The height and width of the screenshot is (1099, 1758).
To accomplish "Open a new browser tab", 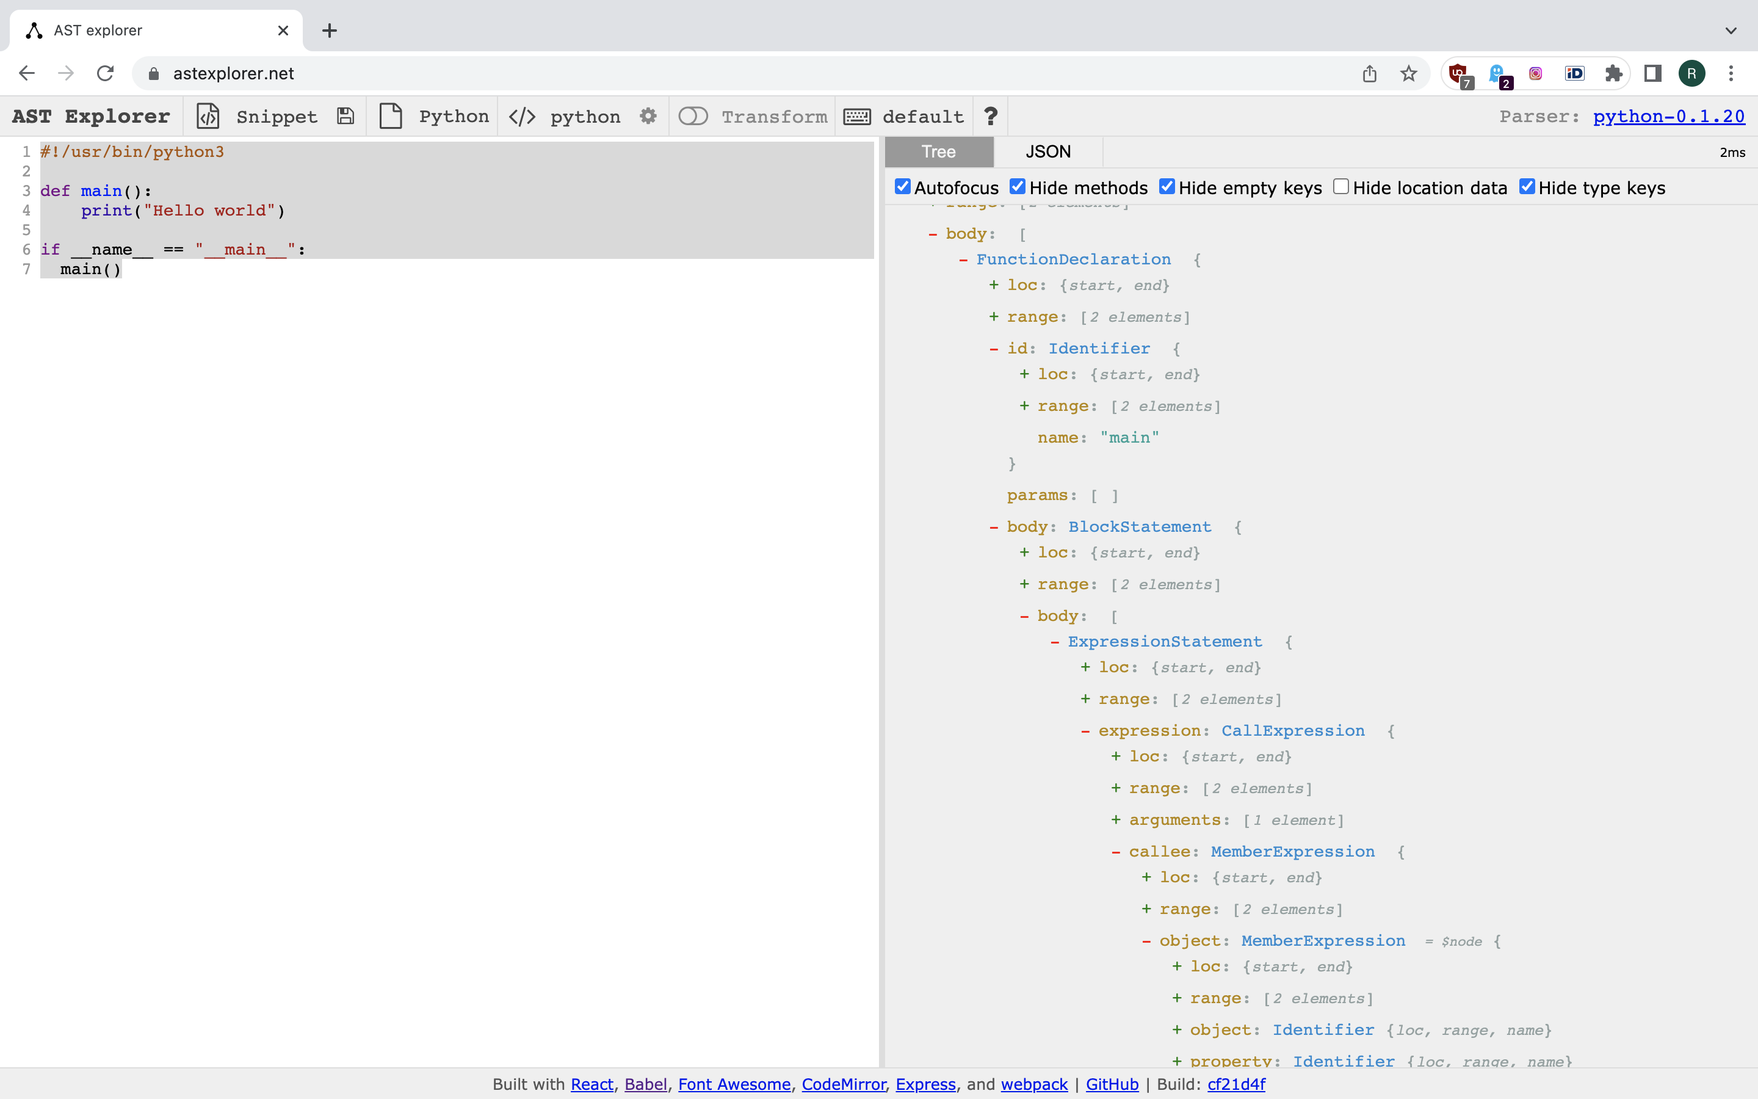I will click(x=330, y=31).
